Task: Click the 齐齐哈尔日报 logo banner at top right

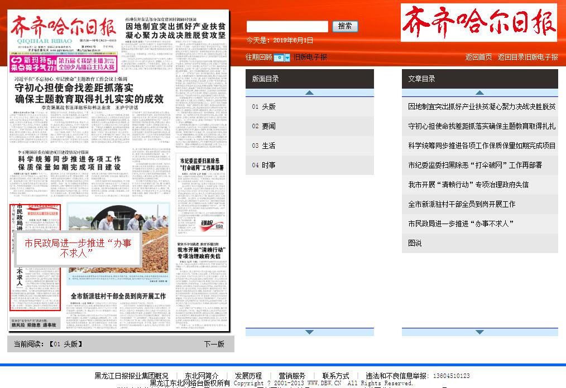Action: (478, 23)
